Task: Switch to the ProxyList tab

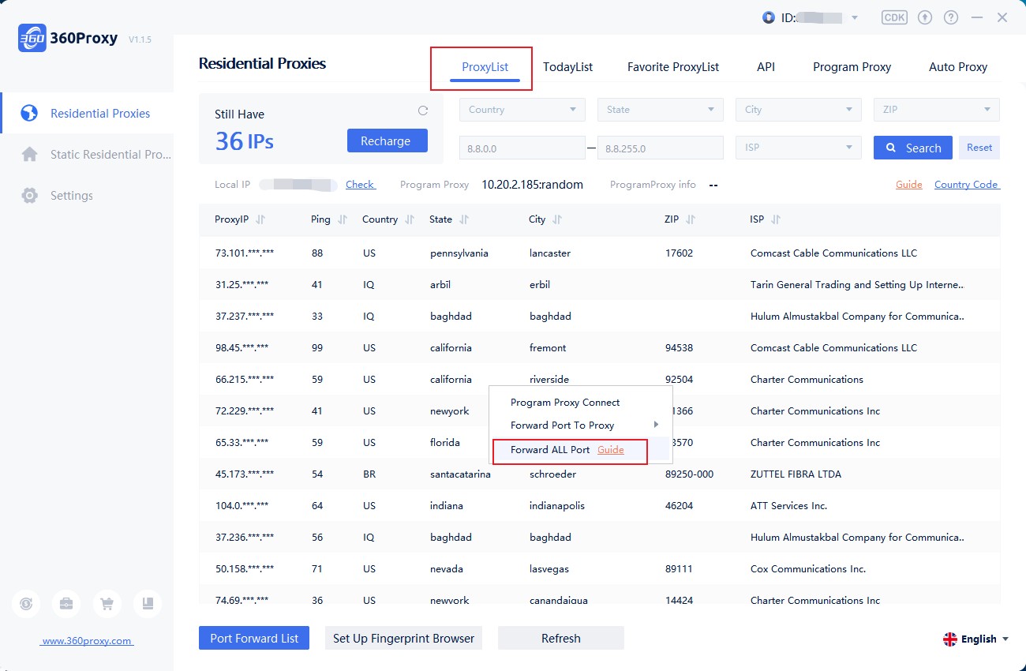Action: [x=485, y=67]
